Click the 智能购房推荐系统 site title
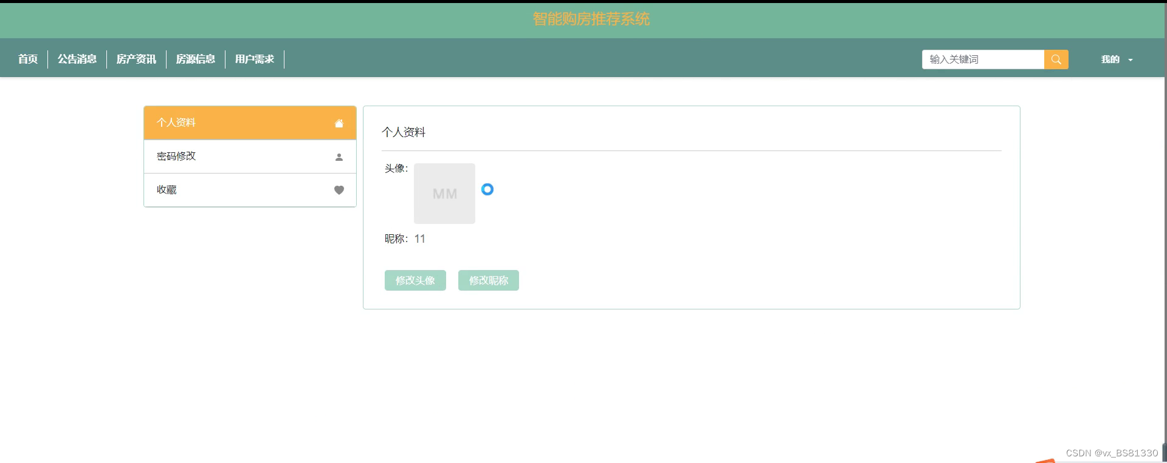The height and width of the screenshot is (463, 1167). point(591,19)
